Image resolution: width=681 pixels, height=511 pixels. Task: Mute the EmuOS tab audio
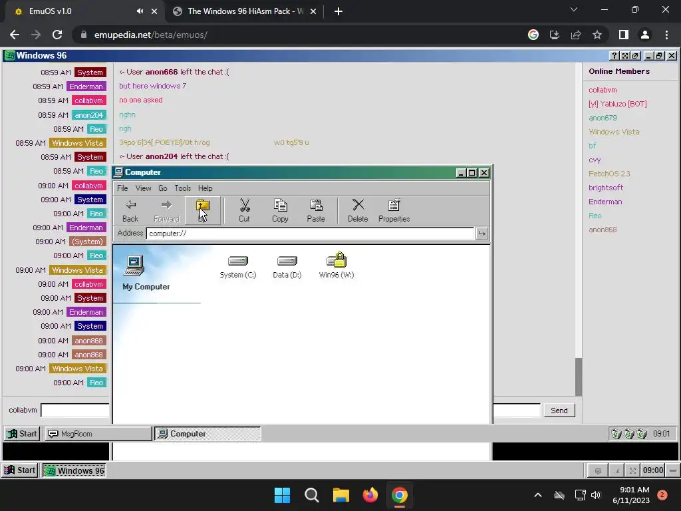point(140,11)
